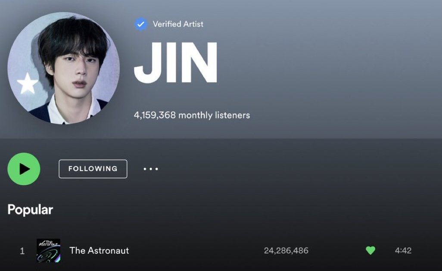
Task: Select the 4,159,368 monthly listeners text
Action: click(192, 115)
